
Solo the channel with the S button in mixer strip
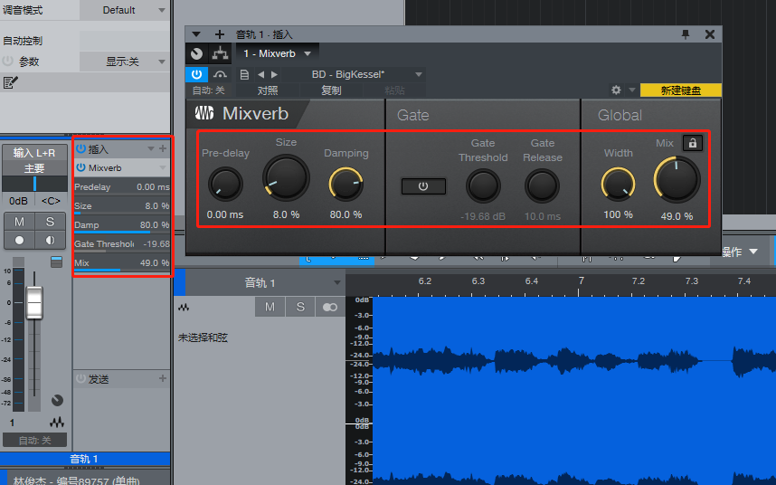tap(50, 222)
